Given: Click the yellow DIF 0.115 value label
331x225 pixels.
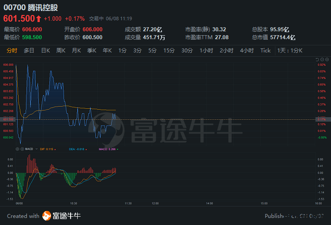Looking at the screenshot, I should point(47,149).
